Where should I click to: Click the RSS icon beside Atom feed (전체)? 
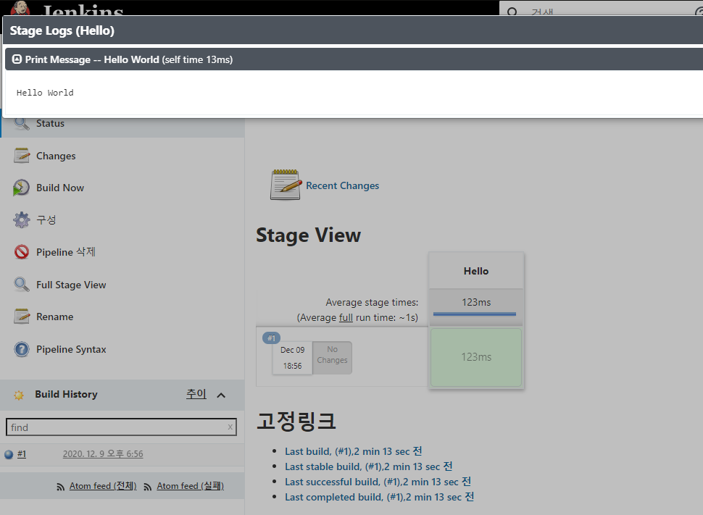(x=61, y=487)
